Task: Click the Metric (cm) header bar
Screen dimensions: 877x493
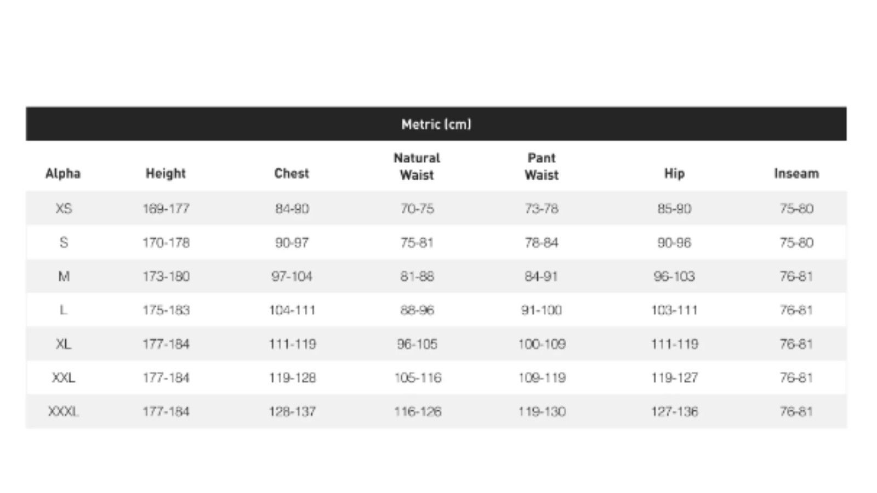Action: click(x=436, y=124)
